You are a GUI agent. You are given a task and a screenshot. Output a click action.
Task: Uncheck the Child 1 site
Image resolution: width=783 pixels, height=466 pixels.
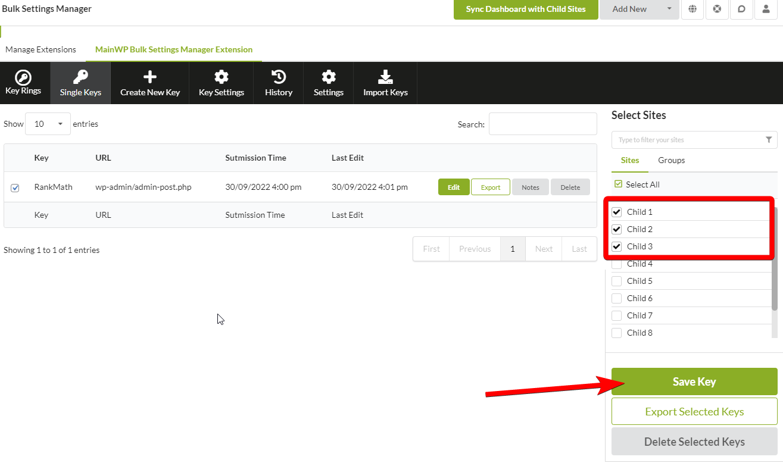[x=617, y=212]
